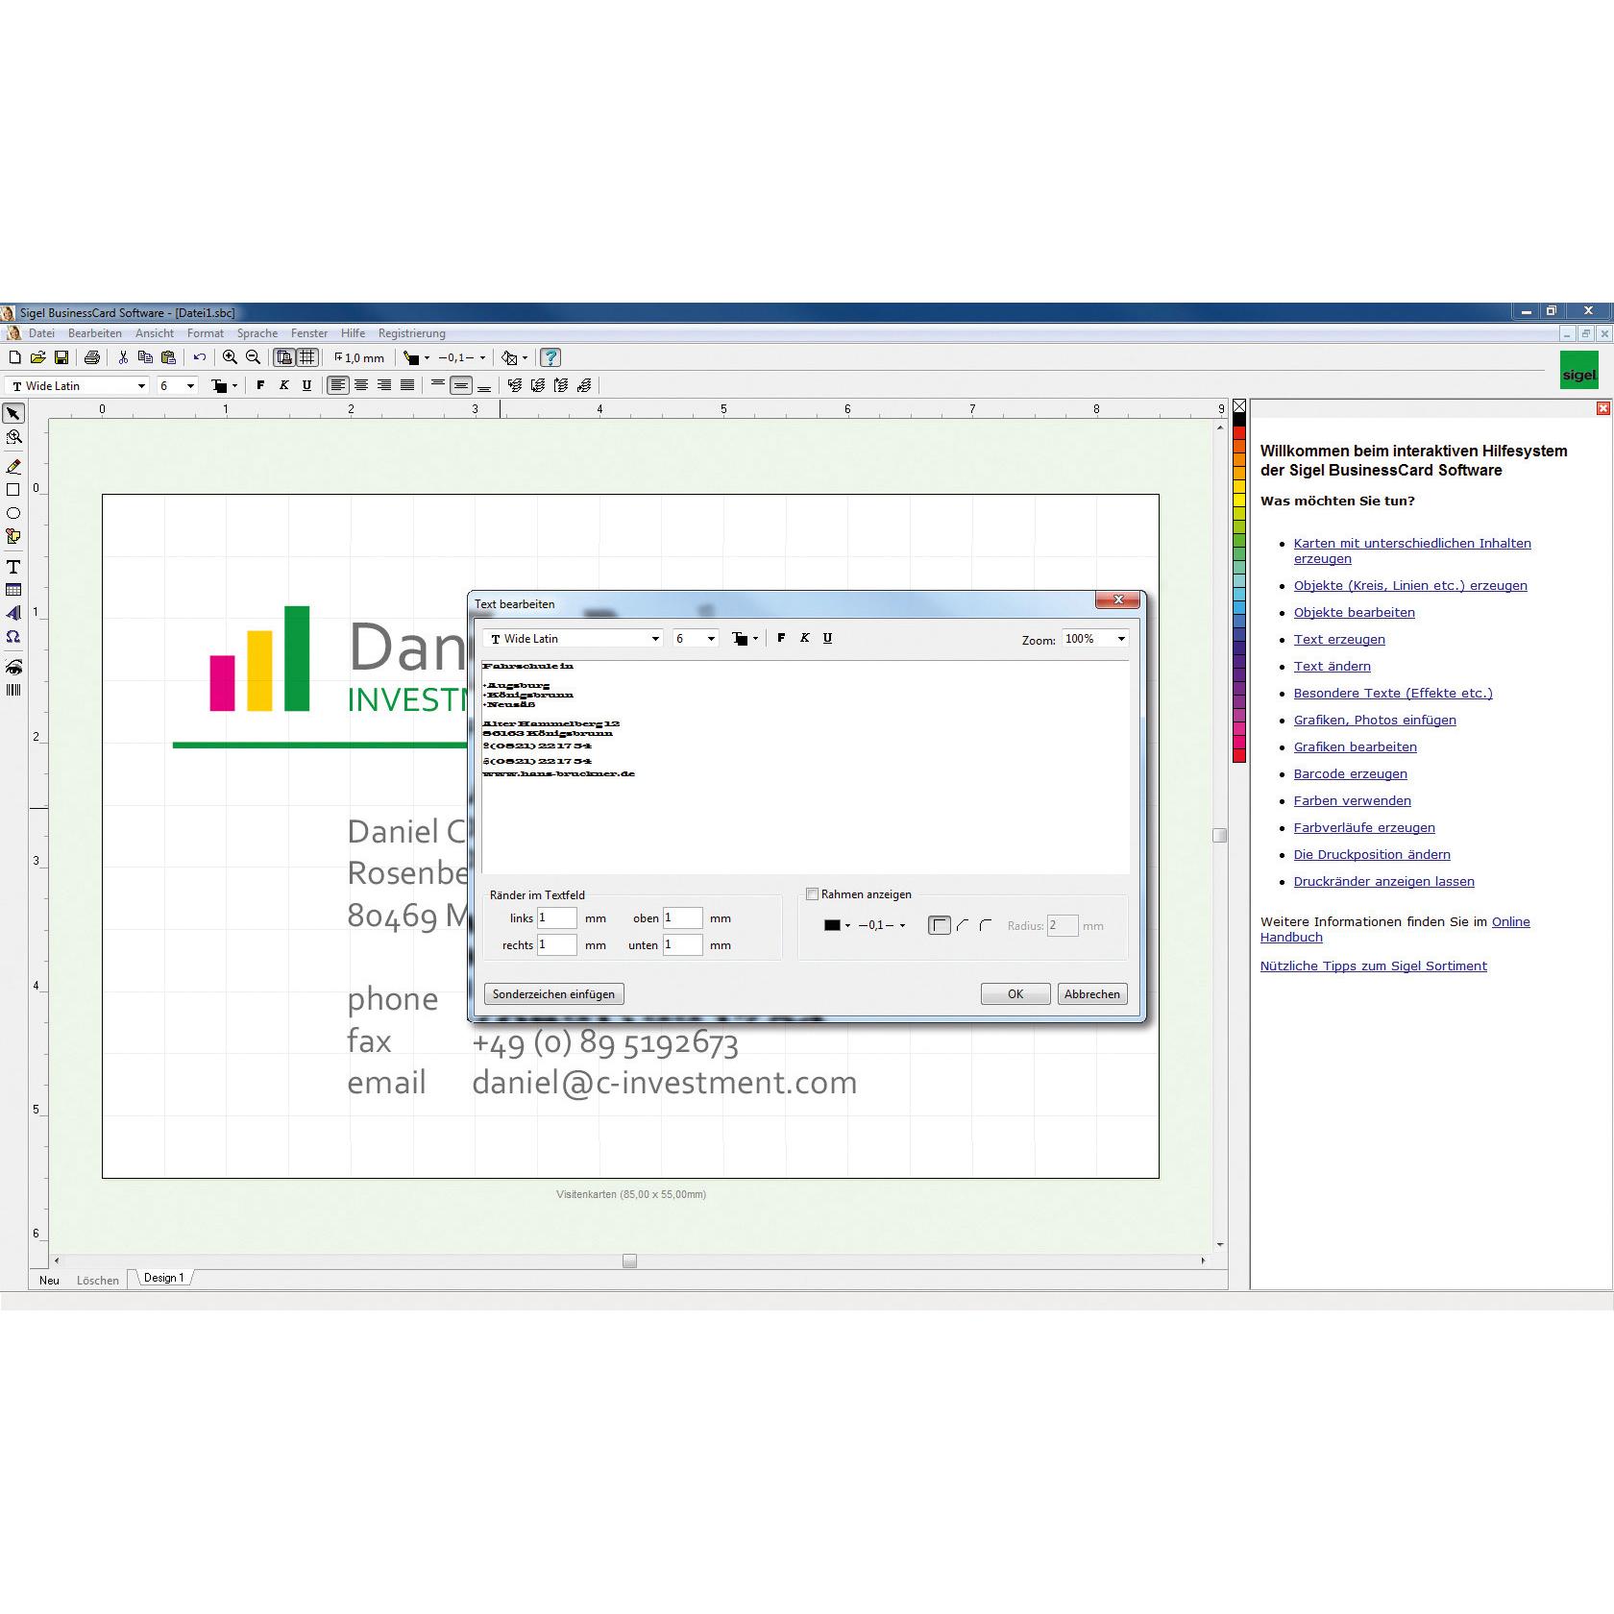The height and width of the screenshot is (1614, 1614).
Task: Open the Sprache menu
Action: pos(257,333)
